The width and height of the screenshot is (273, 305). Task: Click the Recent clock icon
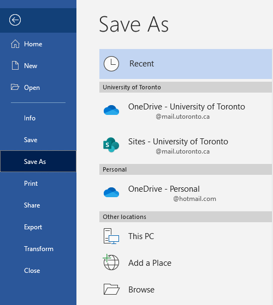click(111, 64)
